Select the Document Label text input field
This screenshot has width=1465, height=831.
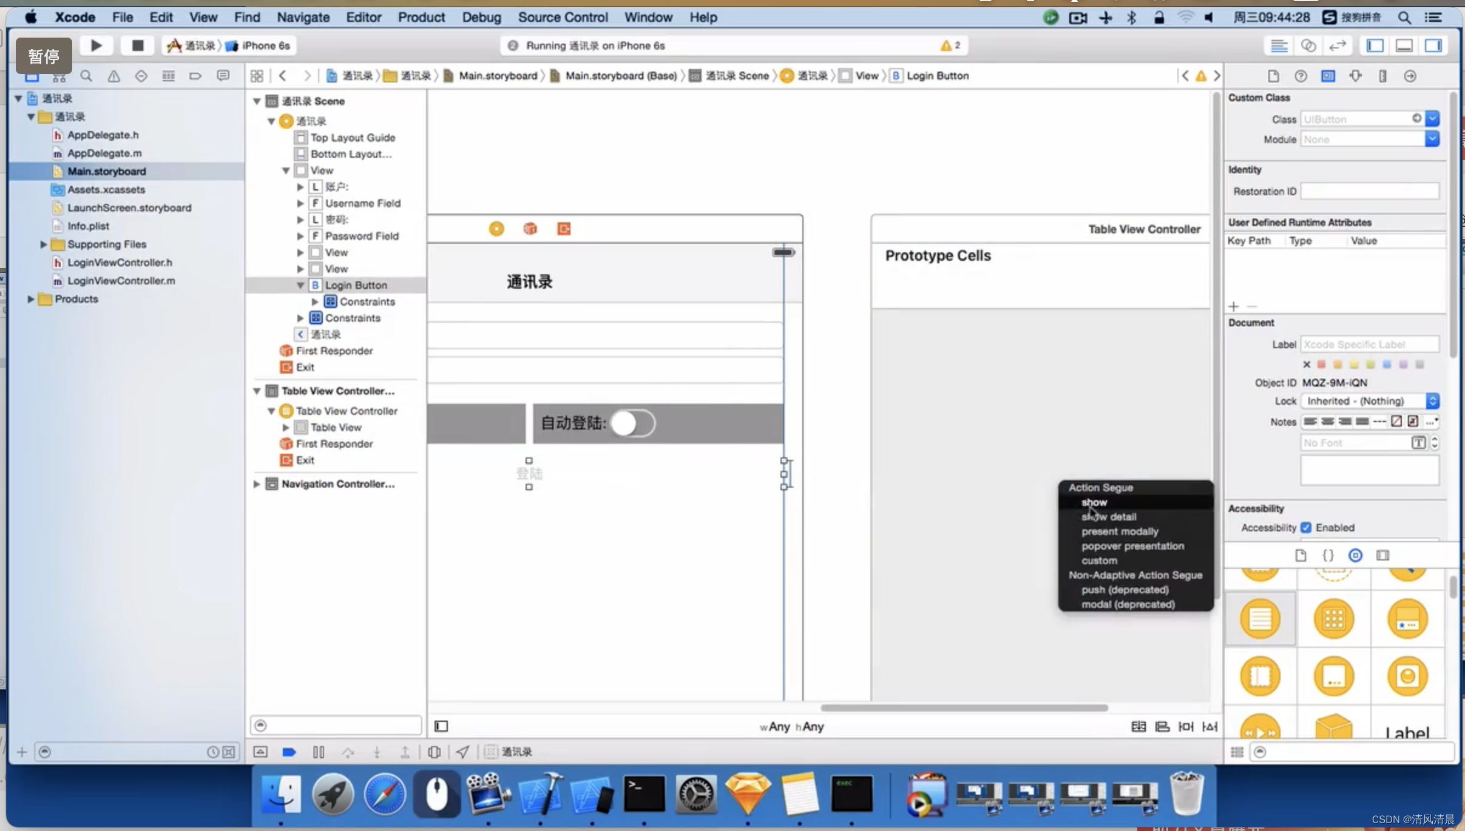(x=1370, y=344)
